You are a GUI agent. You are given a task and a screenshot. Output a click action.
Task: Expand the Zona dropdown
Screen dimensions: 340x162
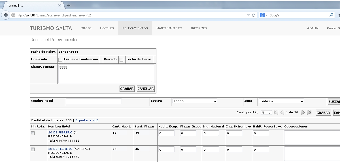pos(281,101)
